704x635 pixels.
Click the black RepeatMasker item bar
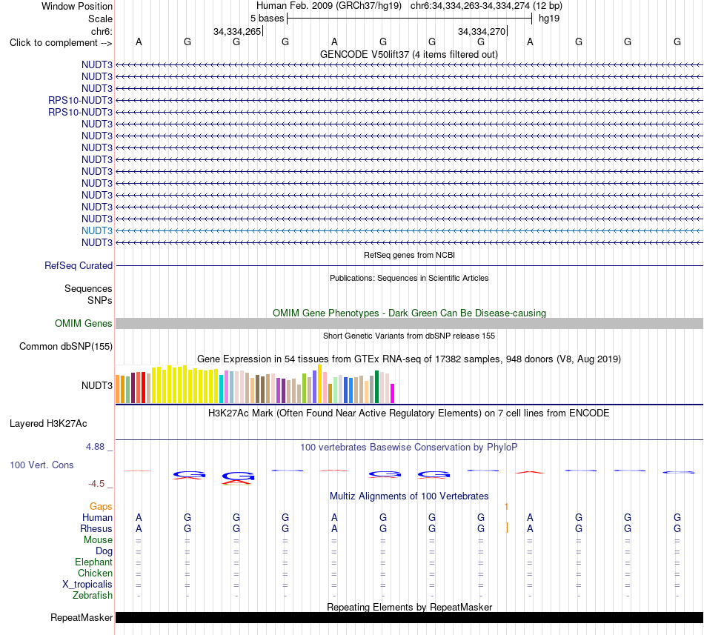(409, 617)
